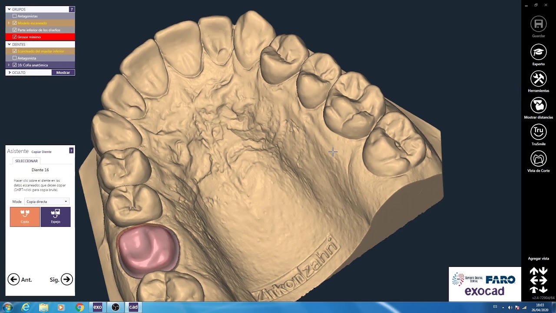Toggle Mostrar distancias
The height and width of the screenshot is (313, 556).
(x=538, y=105)
